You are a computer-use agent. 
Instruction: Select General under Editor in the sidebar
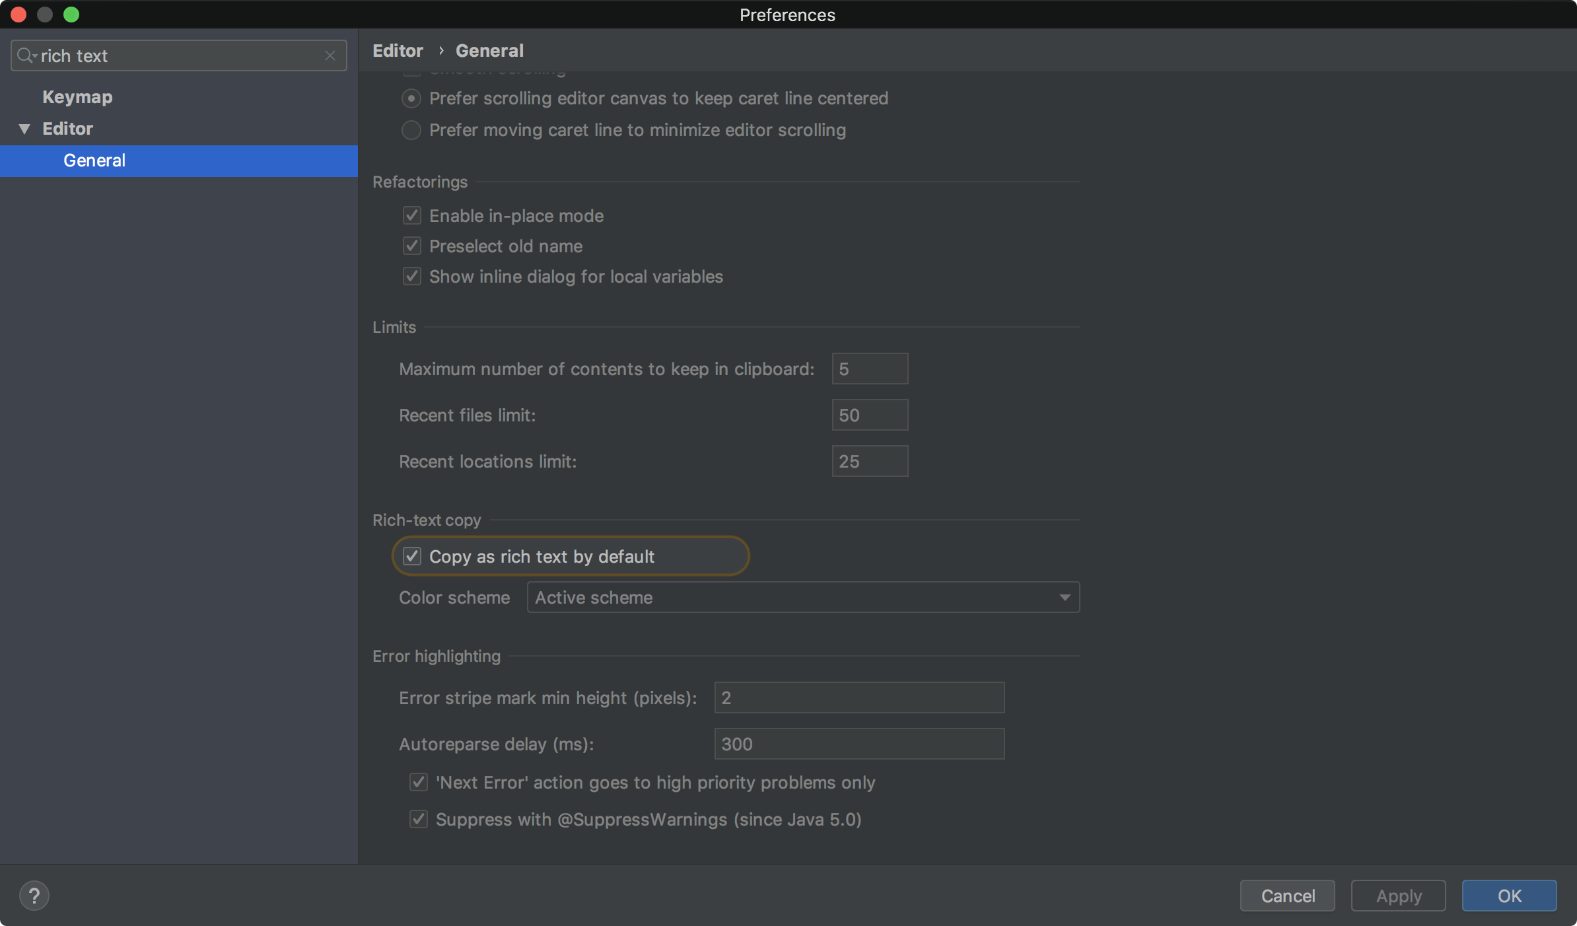pos(94,160)
